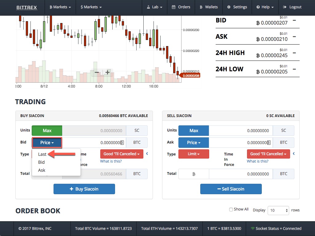Select Last from the open Price menu

[x=42, y=154]
